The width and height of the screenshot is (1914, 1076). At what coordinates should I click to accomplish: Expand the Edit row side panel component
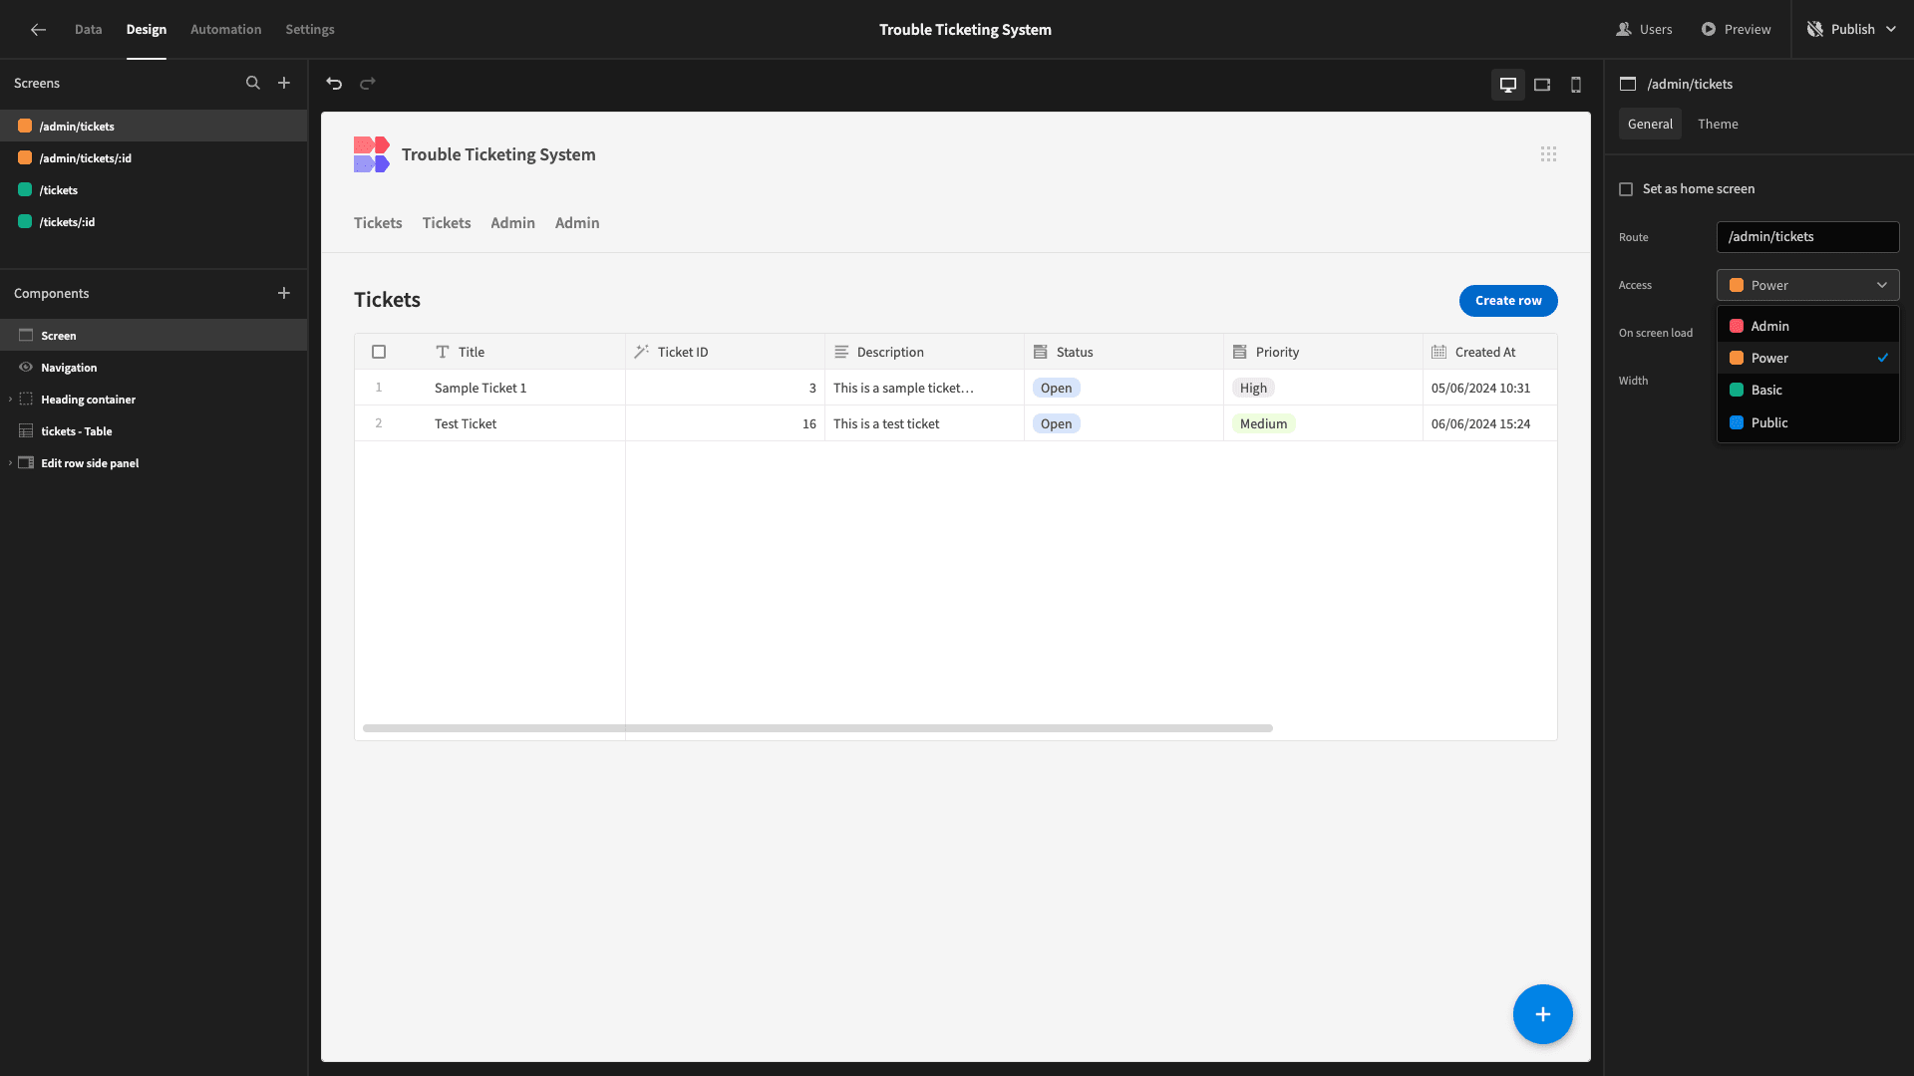[x=11, y=463]
